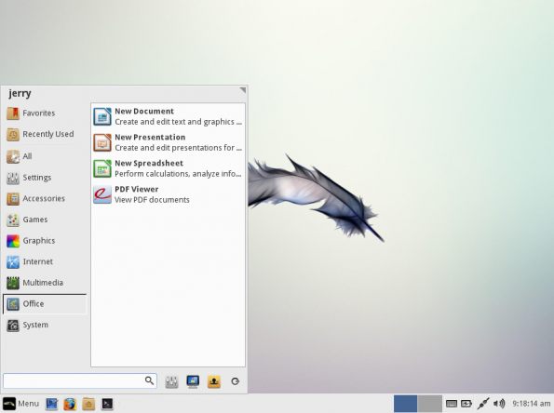Click the menu search field
554x413 pixels.
[x=80, y=380]
